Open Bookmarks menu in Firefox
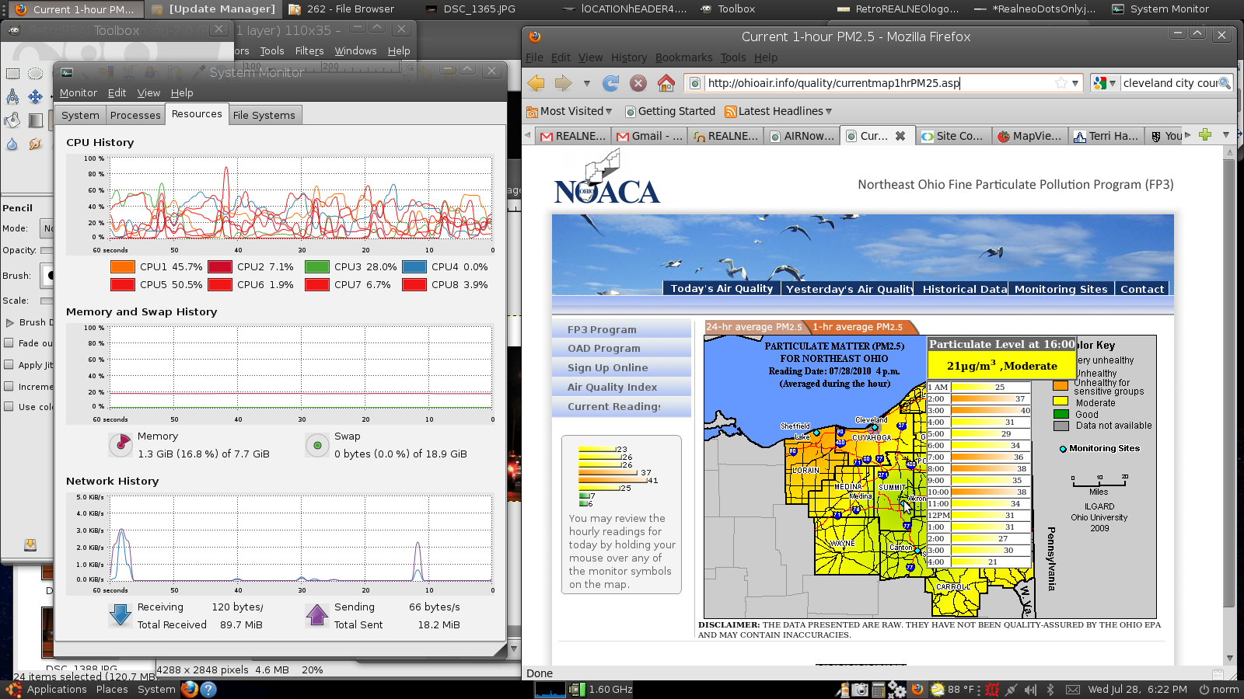This screenshot has height=699, width=1244. [683, 57]
